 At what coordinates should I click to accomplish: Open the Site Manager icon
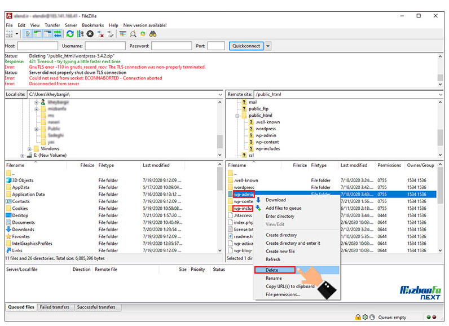[x=10, y=34]
